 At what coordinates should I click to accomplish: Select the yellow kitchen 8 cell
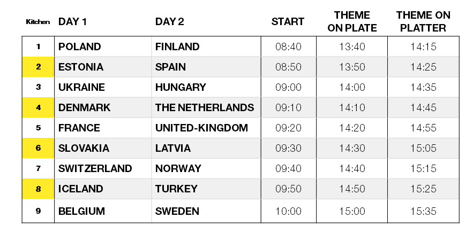[39, 189]
